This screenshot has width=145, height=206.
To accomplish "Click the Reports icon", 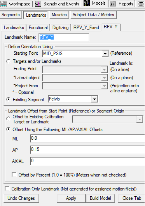I will click(x=113, y=4).
